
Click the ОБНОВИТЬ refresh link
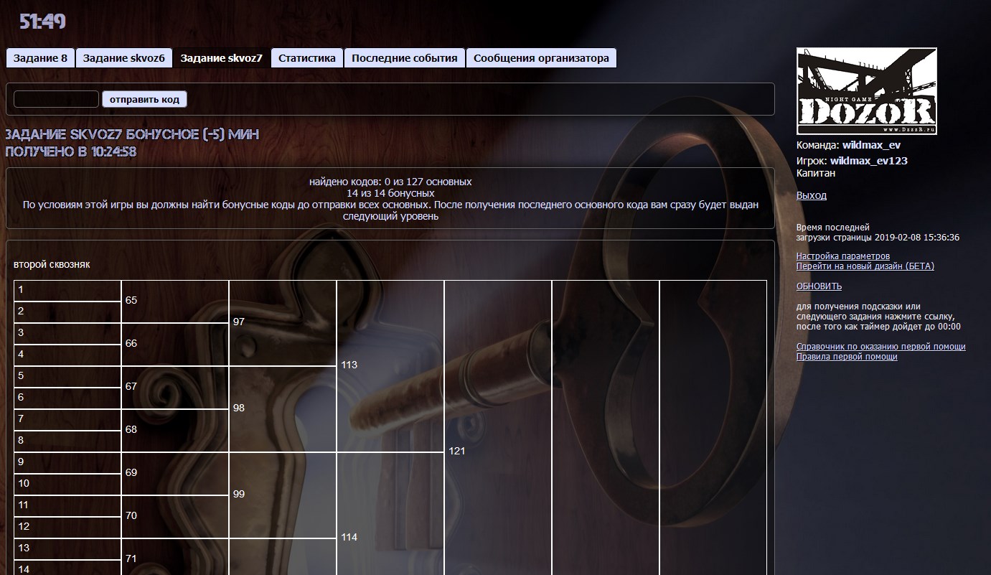pos(819,286)
